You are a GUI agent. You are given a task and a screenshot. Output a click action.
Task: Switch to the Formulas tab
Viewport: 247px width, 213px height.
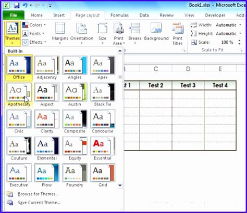[119, 15]
